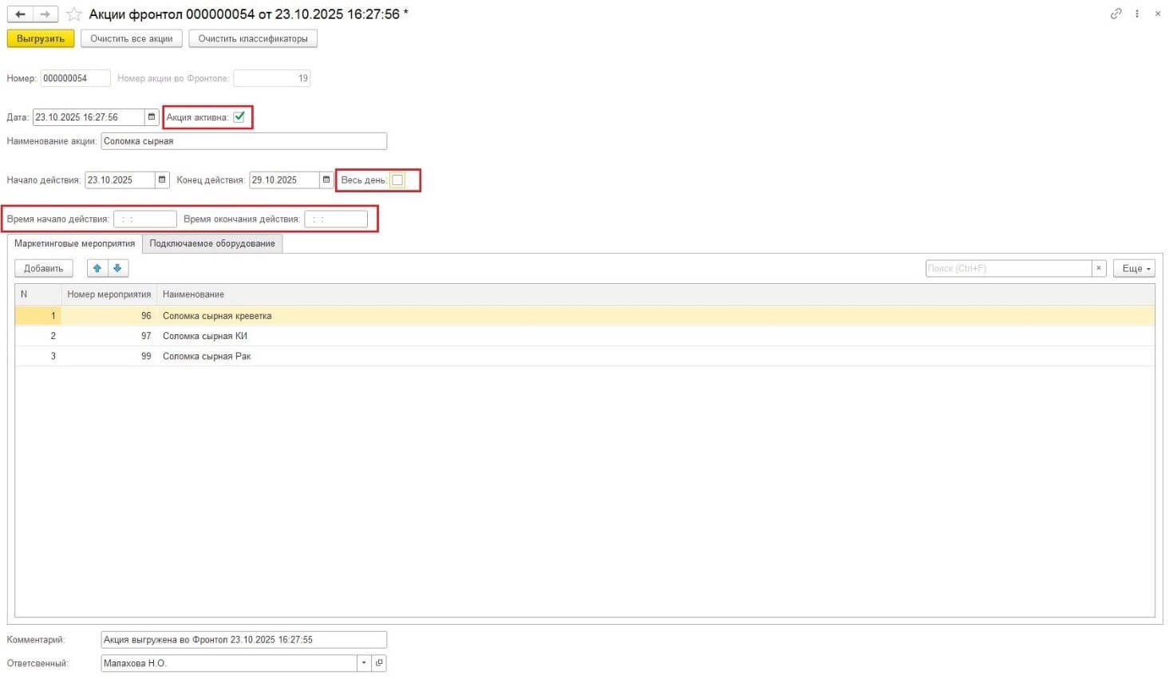This screenshot has height=679, width=1173.
Task: Open the three-dot options menu icon
Action: 1137,14
